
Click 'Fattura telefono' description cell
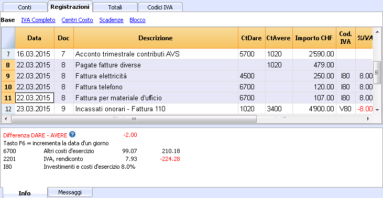tap(156, 87)
